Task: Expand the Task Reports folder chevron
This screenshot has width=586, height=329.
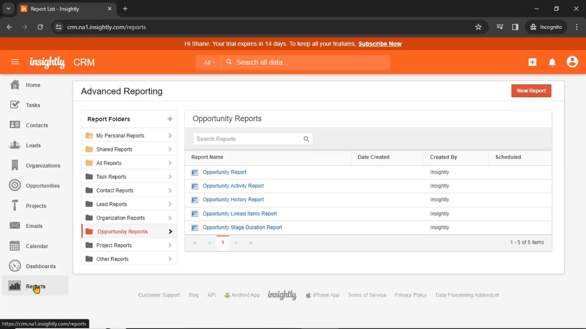Action: click(x=170, y=177)
